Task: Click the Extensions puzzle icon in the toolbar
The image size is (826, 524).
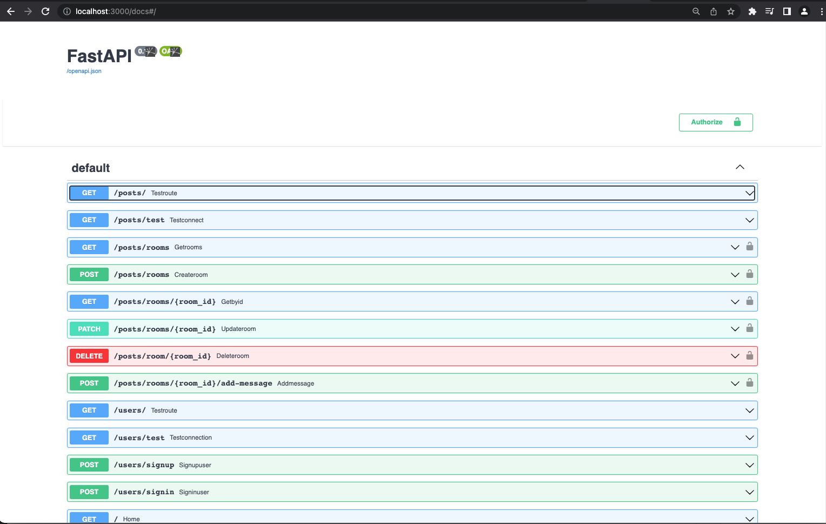Action: point(752,11)
